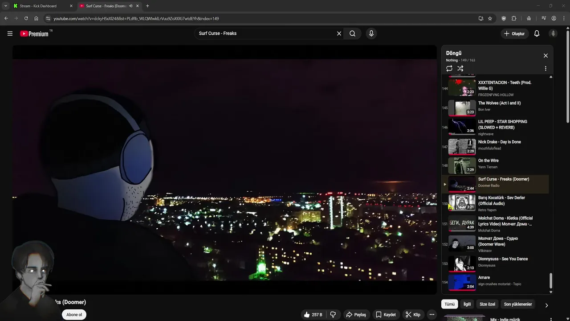Show more filter chips with right chevron
Viewport: 570px width, 321px height.
pos(546,305)
